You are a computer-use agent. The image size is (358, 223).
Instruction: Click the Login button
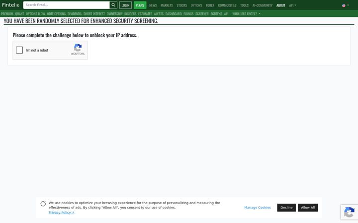coord(125,5)
